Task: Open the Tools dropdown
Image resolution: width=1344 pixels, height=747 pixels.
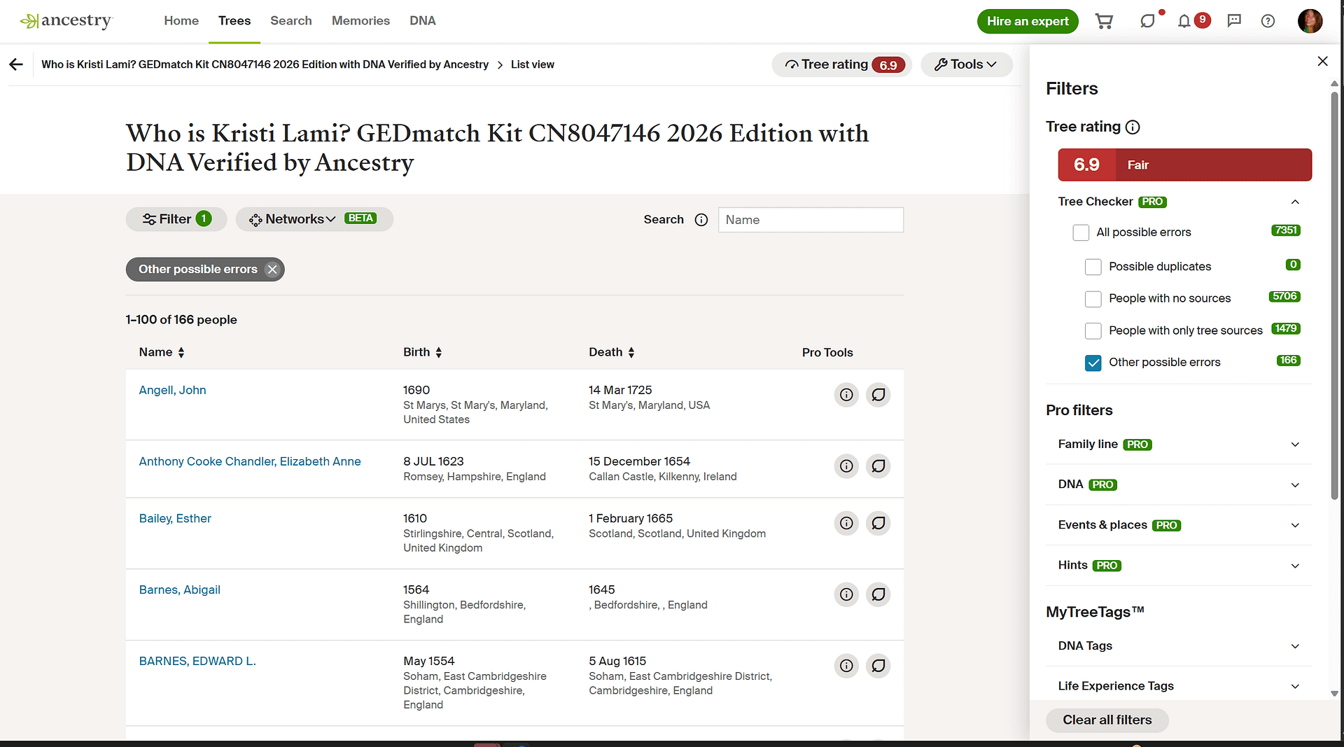Action: 966,64
